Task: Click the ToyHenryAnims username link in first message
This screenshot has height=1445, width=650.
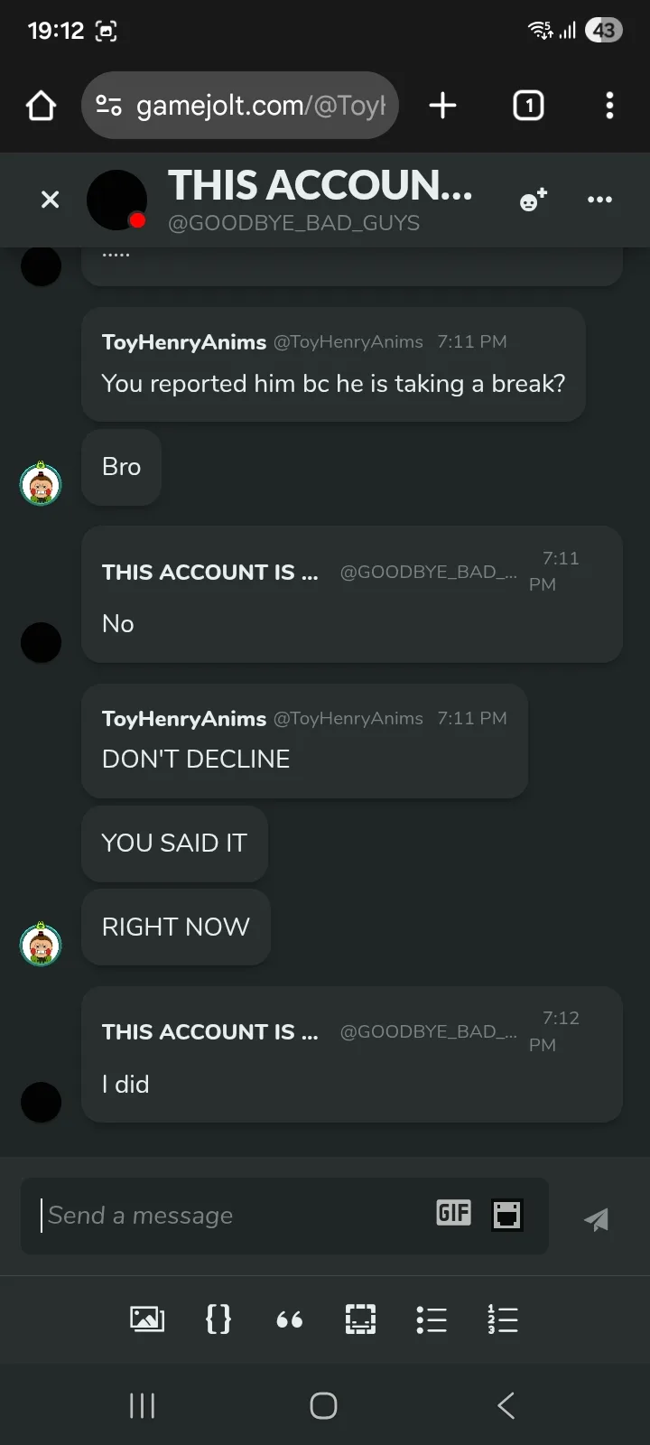Action: coord(184,342)
